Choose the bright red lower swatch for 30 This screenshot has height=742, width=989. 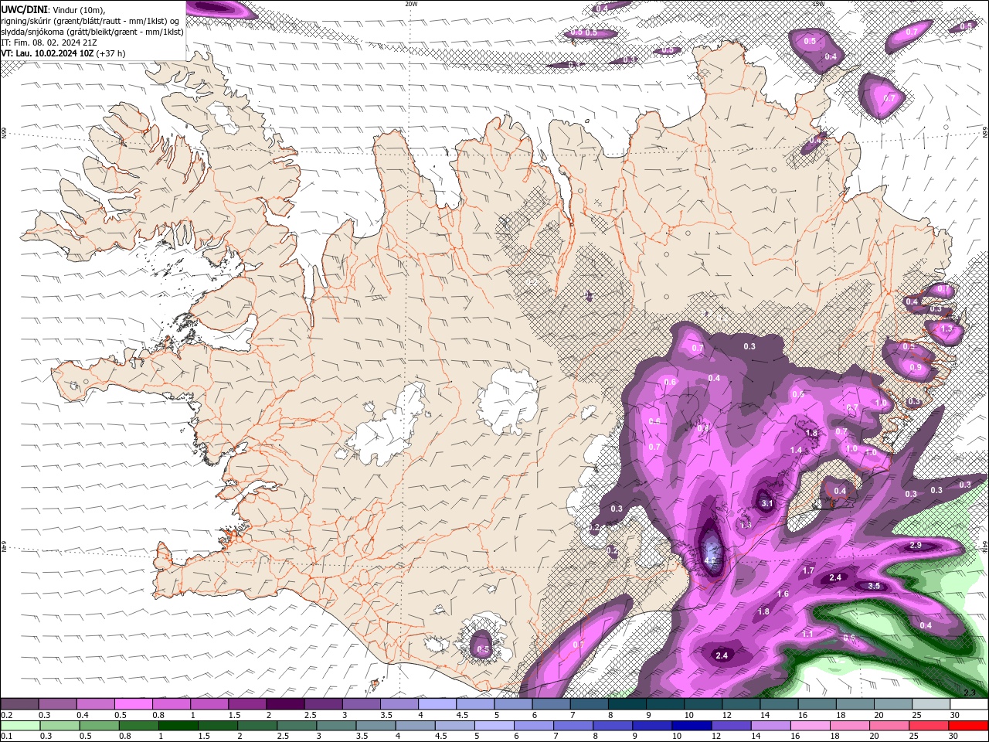click(969, 726)
